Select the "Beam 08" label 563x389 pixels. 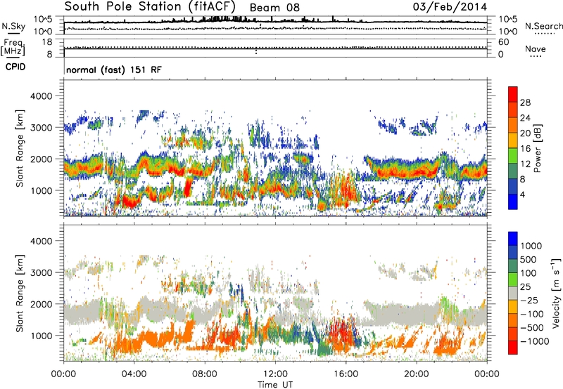tap(274, 8)
